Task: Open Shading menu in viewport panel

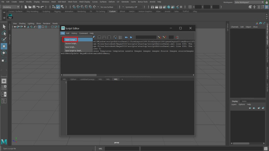Action: coord(22,24)
